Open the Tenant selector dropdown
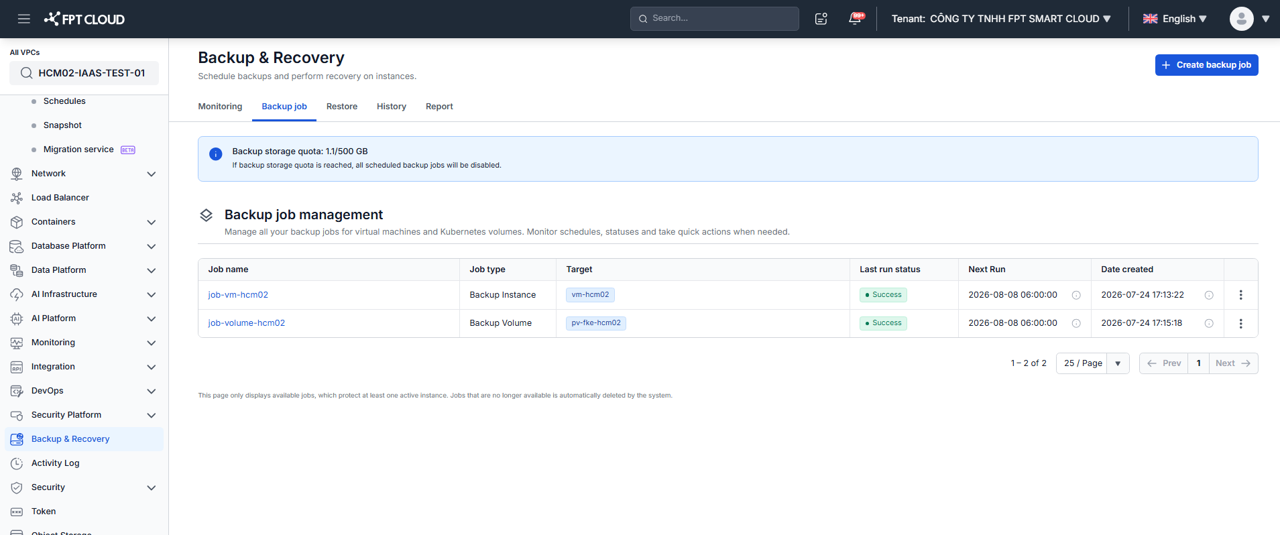The image size is (1280, 535). (x=1001, y=19)
